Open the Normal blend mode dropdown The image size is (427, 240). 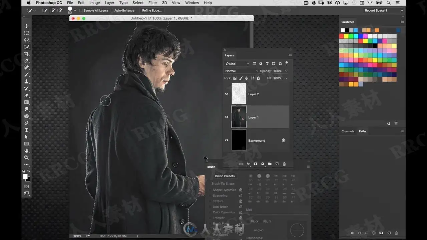[242, 71]
